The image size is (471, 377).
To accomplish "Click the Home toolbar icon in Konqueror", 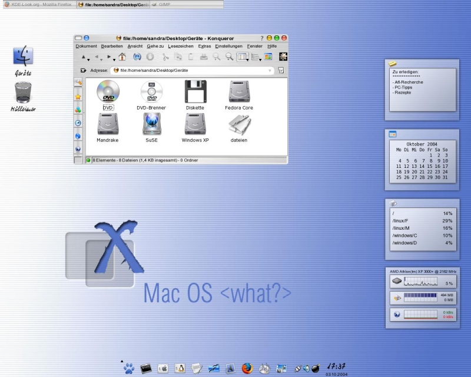I will (122, 57).
